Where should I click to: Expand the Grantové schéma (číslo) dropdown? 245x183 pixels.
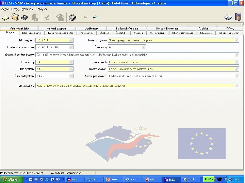click(71, 47)
